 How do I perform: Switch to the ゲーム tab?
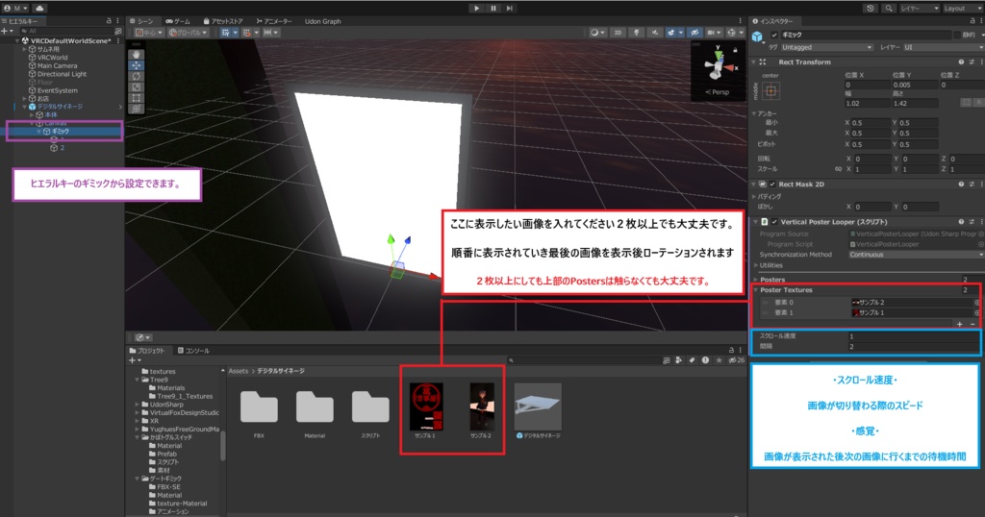(178, 21)
